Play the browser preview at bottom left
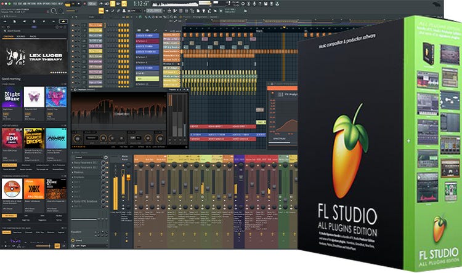 (6, 246)
